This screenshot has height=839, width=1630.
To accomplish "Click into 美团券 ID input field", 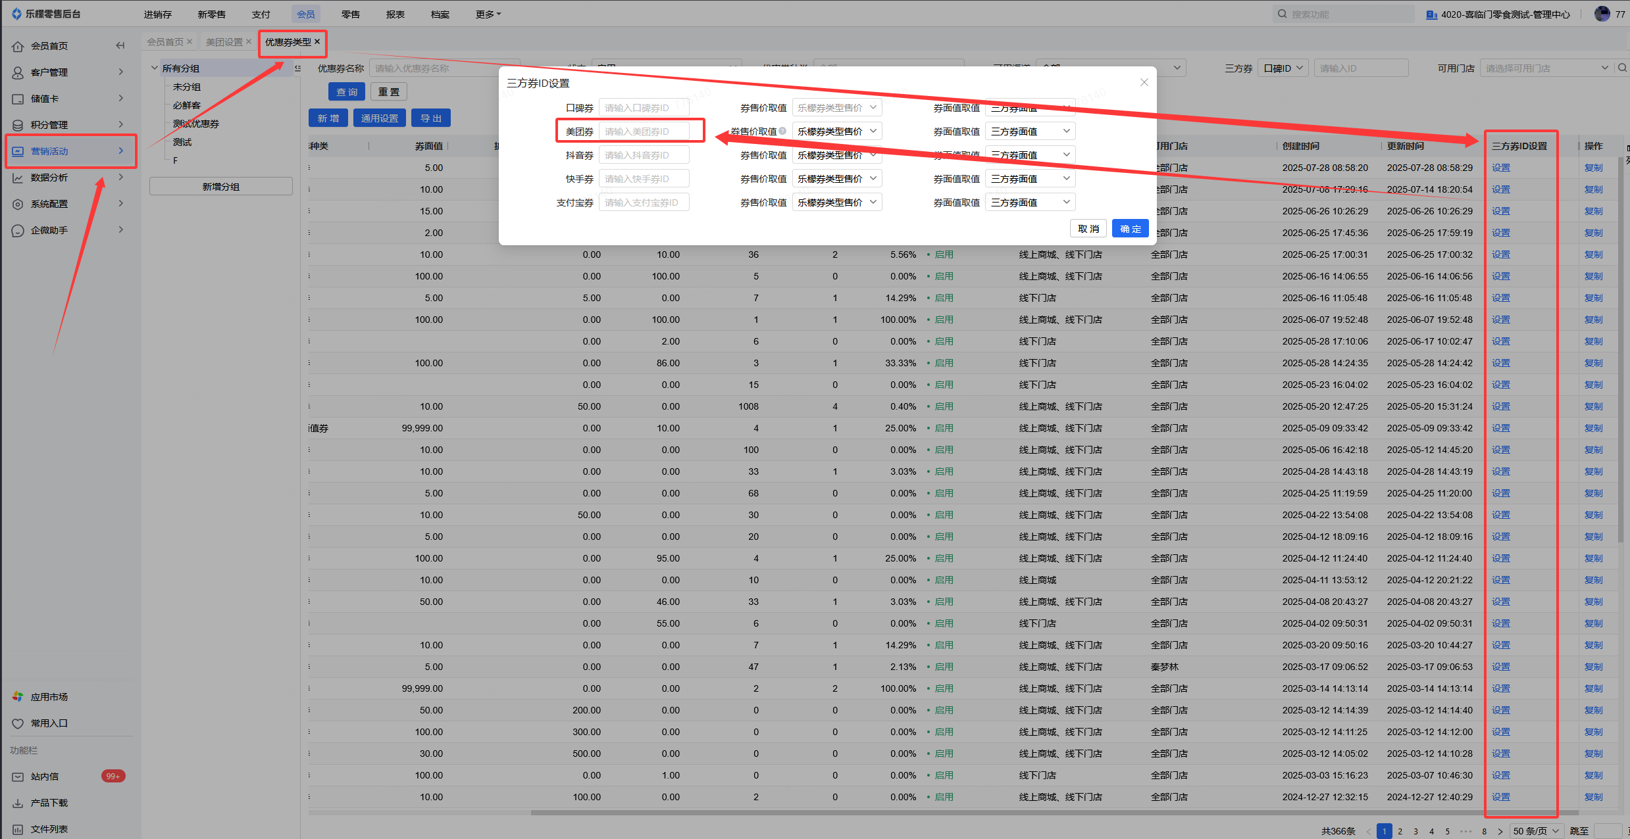I will click(x=644, y=132).
